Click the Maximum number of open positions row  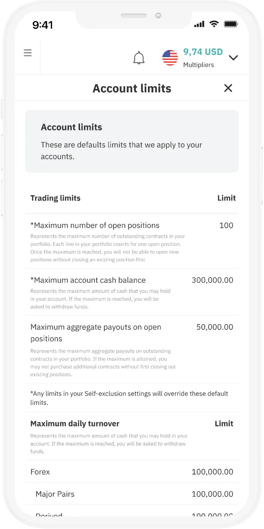95,225
